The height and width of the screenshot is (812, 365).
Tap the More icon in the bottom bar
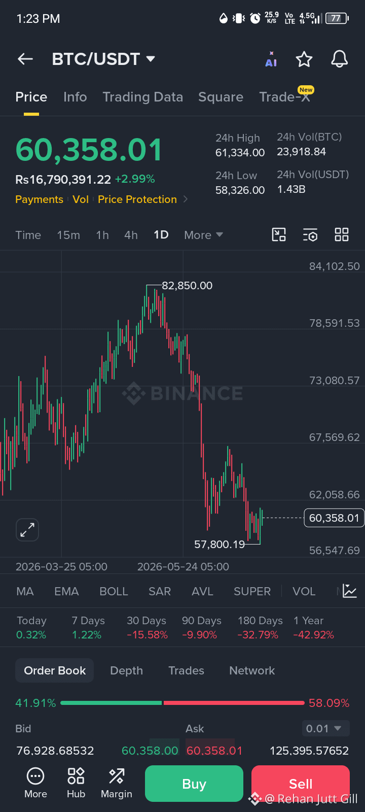(x=35, y=784)
